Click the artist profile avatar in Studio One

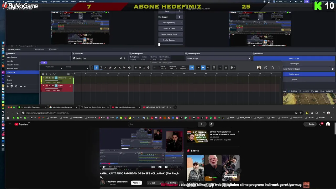pos(259,68)
